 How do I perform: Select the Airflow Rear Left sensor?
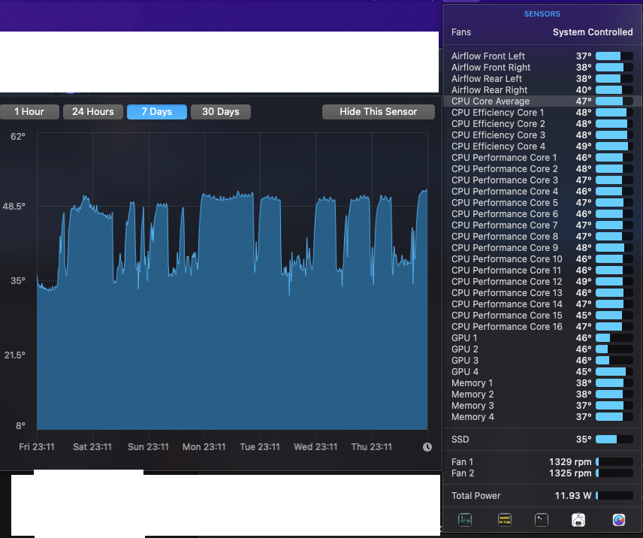coord(542,79)
